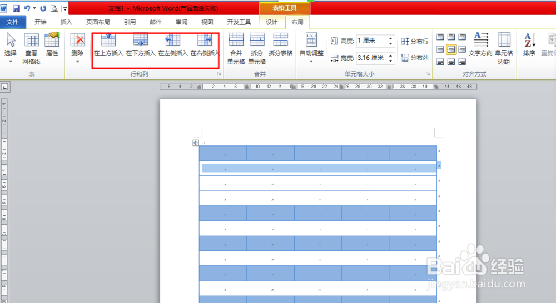
Task: Click 单元格边距 (Cell Margins)
Action: [504, 48]
